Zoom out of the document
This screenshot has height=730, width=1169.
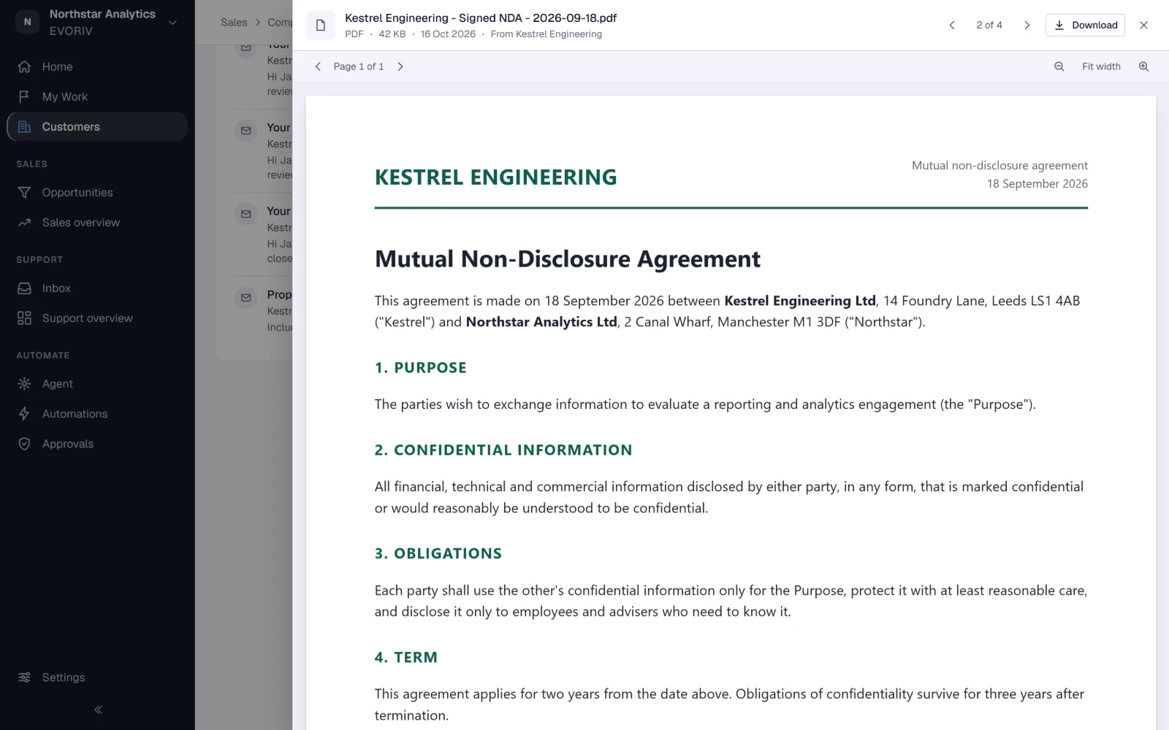pyautogui.click(x=1059, y=66)
